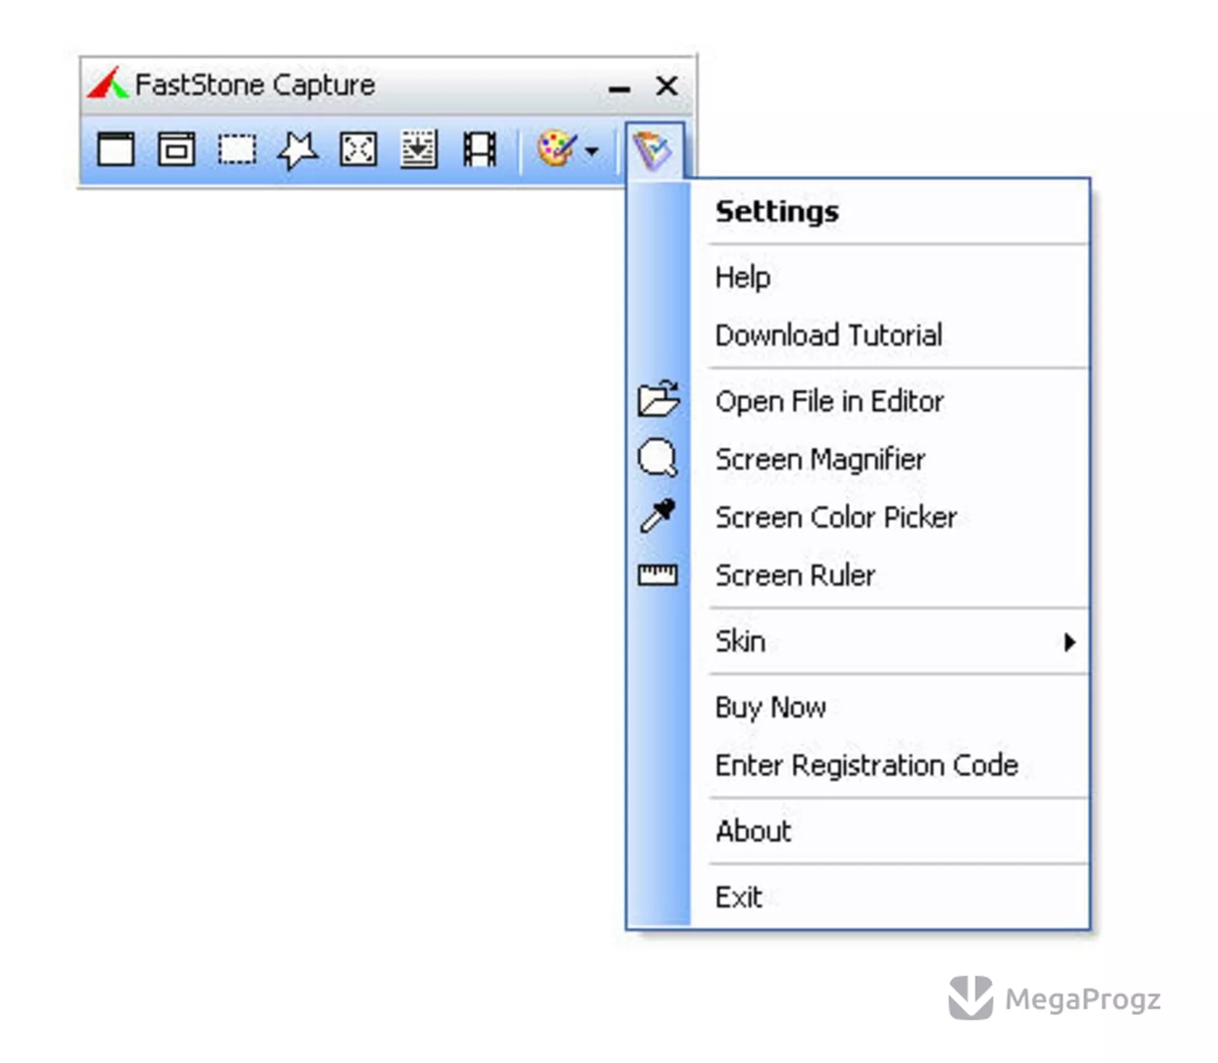Open Settings from the menu
Screen dimensions: 1218x1063
889,211
